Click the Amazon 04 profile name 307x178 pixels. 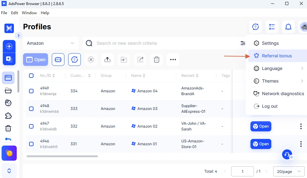tap(147, 91)
